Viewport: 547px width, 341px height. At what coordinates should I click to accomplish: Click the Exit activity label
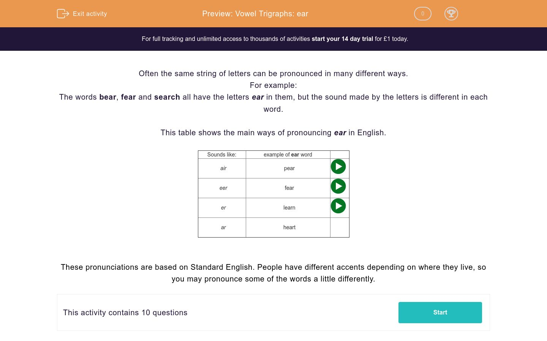(90, 14)
